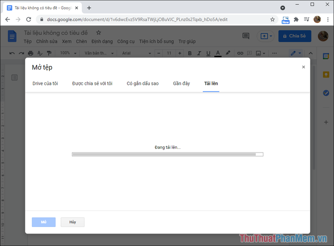The height and width of the screenshot is (246, 334).
Task: Open the comment history icon
Action: tap(246, 36)
